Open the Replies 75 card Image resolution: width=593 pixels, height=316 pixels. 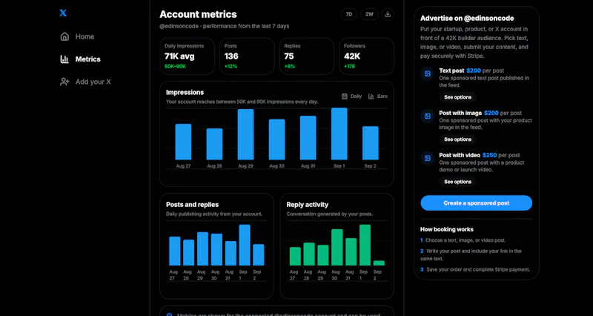[307, 56]
